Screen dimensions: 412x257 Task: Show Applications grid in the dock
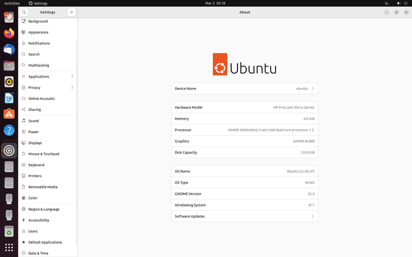(9, 247)
